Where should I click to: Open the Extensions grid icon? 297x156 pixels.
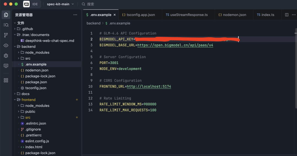point(6,80)
